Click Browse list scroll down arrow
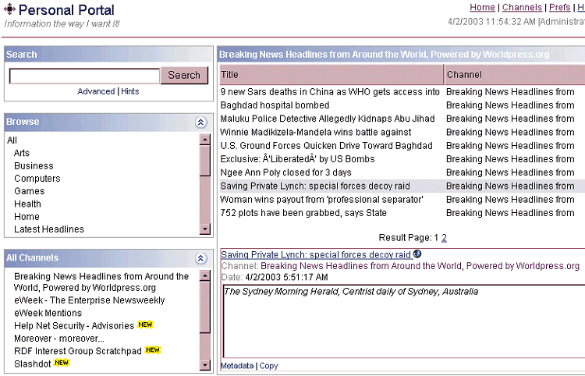 point(205,229)
